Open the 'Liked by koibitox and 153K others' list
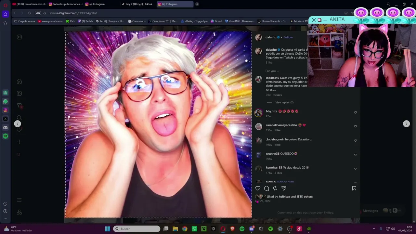 point(290,197)
